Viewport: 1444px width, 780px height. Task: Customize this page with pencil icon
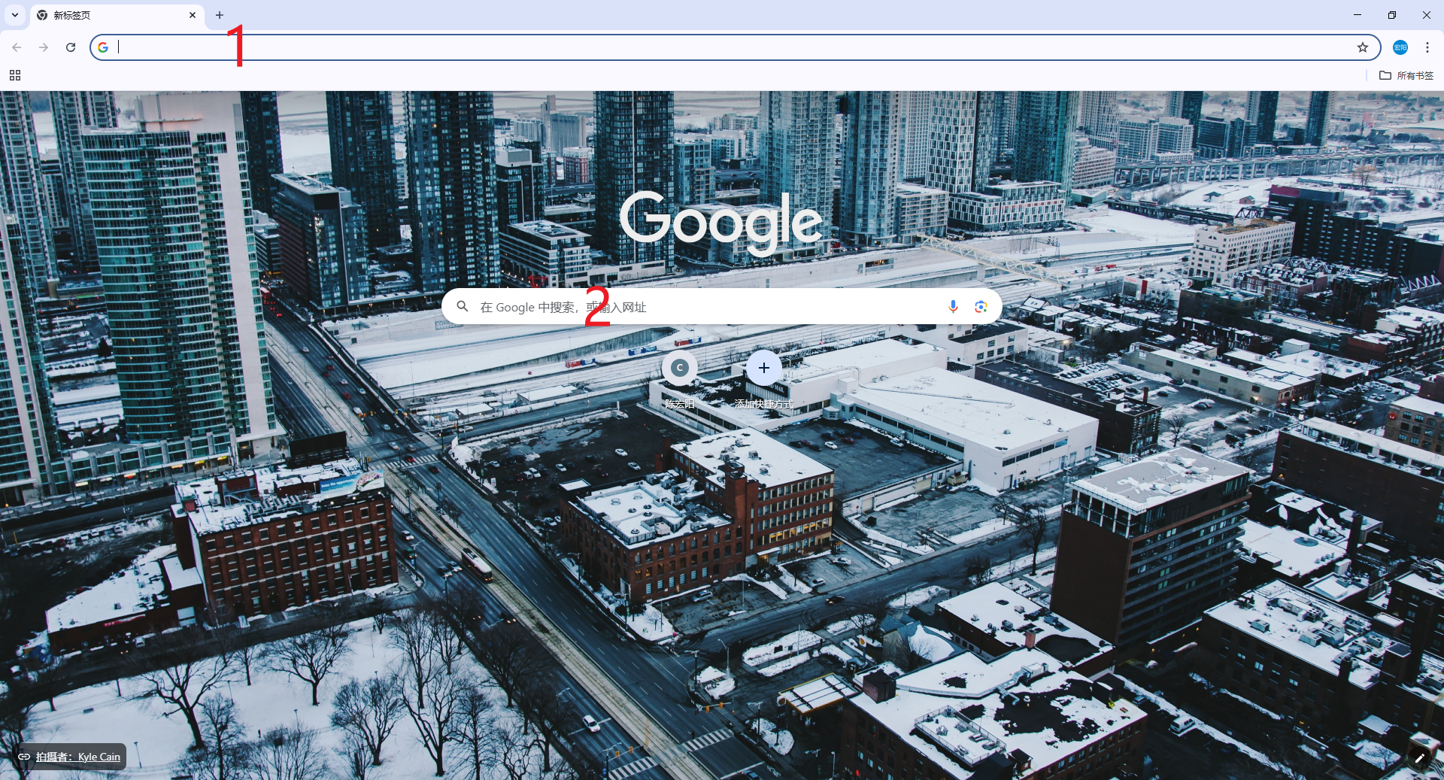pyautogui.click(x=1420, y=757)
